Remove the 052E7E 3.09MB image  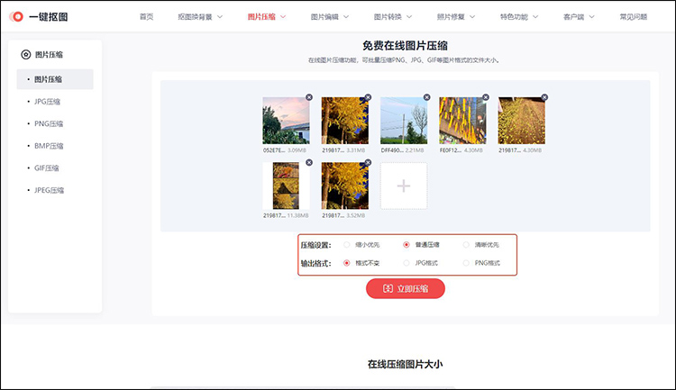pos(309,97)
